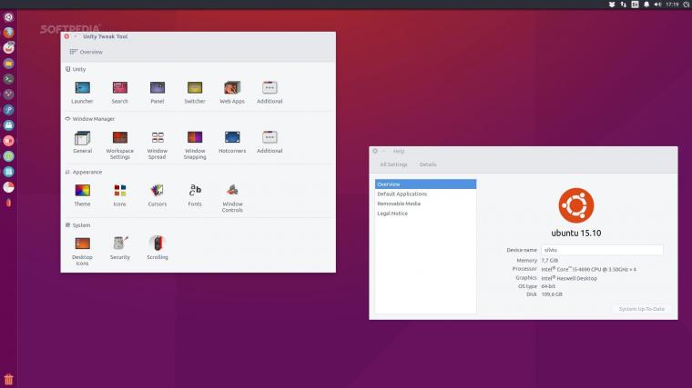The height and width of the screenshot is (388, 692).
Task: Click the 'Unity' section heading
Action: [x=79, y=69]
